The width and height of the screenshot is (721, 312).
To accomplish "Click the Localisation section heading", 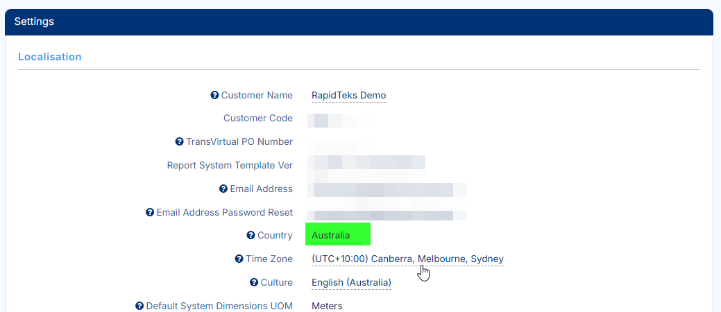I will click(x=50, y=57).
